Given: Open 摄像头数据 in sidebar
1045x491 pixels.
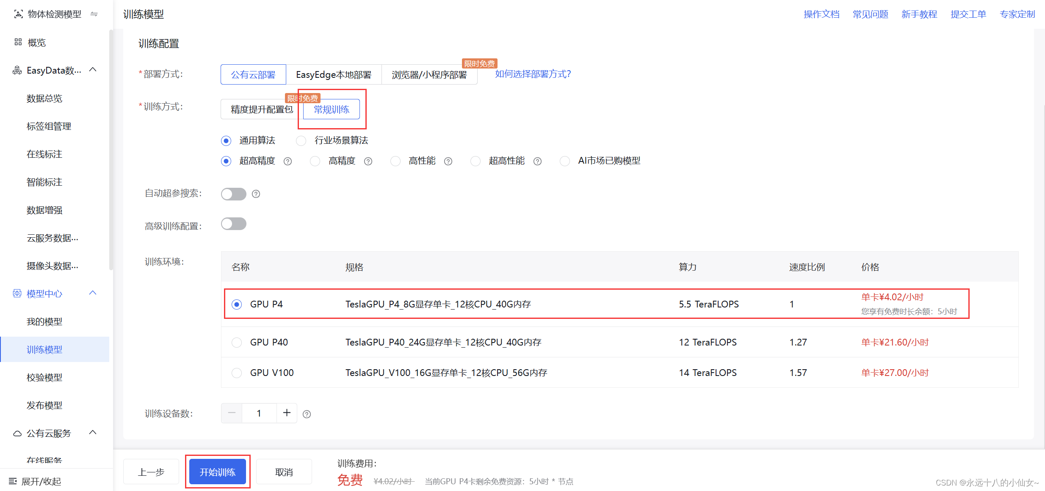Looking at the screenshot, I should [53, 266].
